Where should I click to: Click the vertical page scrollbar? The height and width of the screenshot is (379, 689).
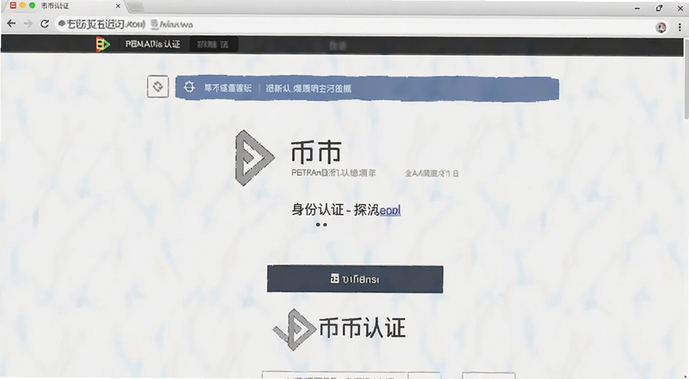click(686, 79)
